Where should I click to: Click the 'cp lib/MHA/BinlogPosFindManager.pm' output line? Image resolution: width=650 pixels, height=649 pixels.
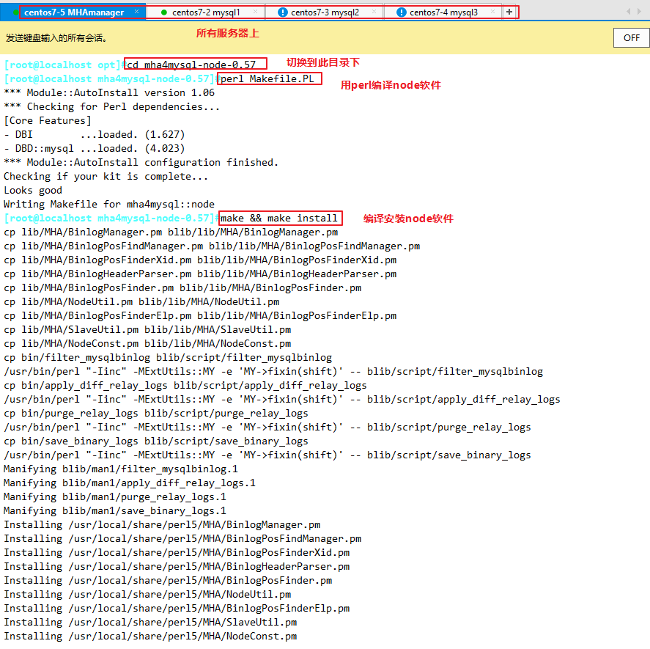(x=212, y=246)
